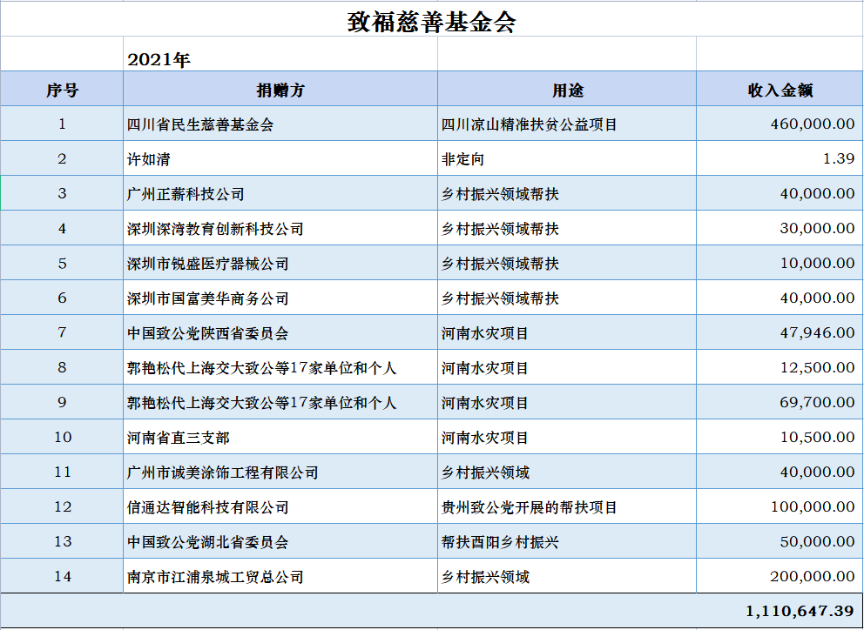Click sequence number 1 cell
864x630 pixels.
click(x=62, y=124)
